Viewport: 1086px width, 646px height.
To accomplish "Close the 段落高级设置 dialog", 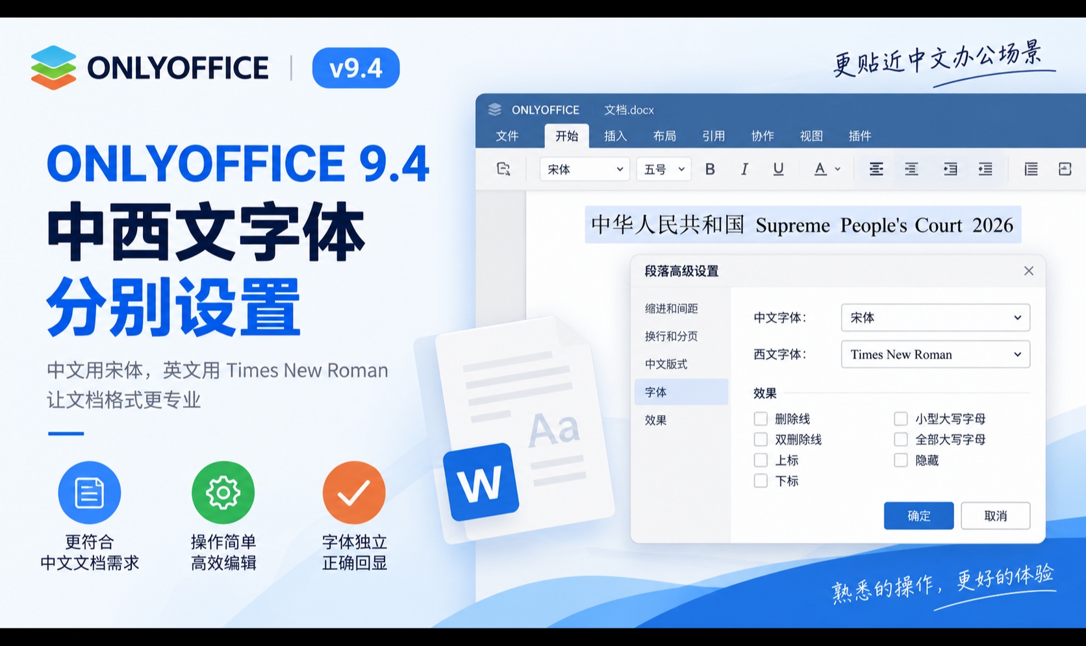I will (1029, 271).
